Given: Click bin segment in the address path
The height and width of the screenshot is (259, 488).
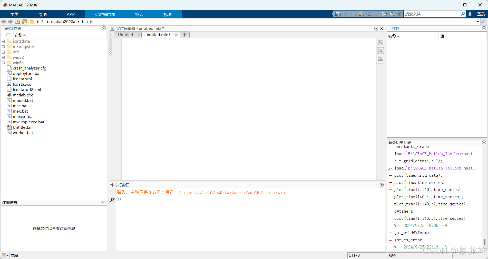Looking at the screenshot, I should [x=85, y=22].
